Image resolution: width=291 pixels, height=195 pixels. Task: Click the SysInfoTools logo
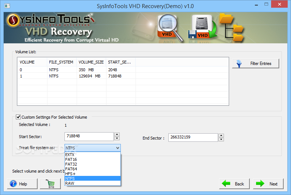click(50, 20)
